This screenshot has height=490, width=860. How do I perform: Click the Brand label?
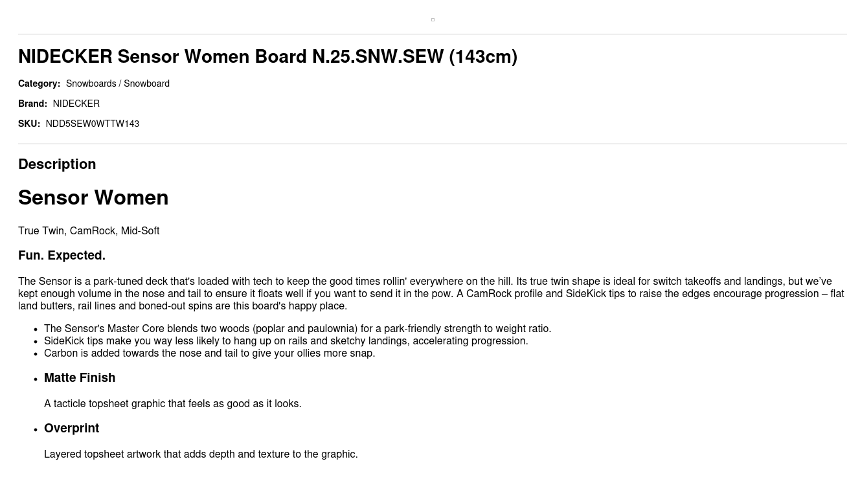coord(32,104)
